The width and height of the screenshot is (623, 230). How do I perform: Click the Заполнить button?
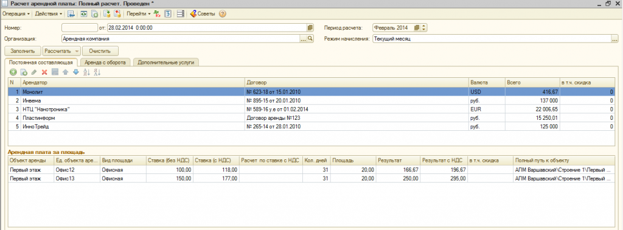click(23, 51)
